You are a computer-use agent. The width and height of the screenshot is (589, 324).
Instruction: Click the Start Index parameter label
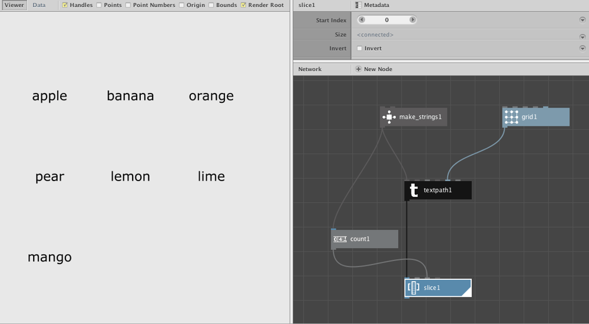coord(331,20)
